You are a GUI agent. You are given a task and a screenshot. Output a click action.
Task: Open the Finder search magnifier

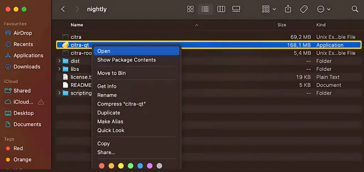click(354, 9)
